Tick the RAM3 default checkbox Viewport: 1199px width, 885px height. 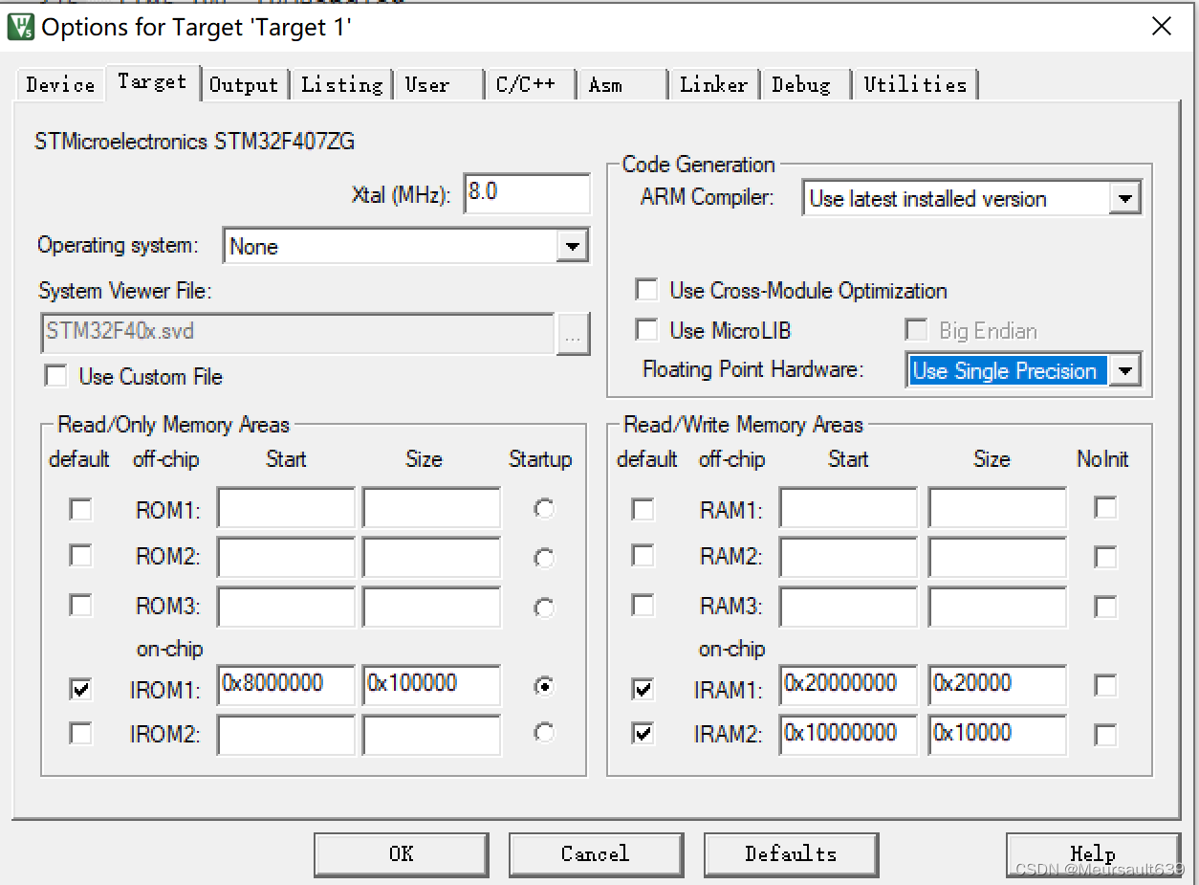pyautogui.click(x=643, y=606)
